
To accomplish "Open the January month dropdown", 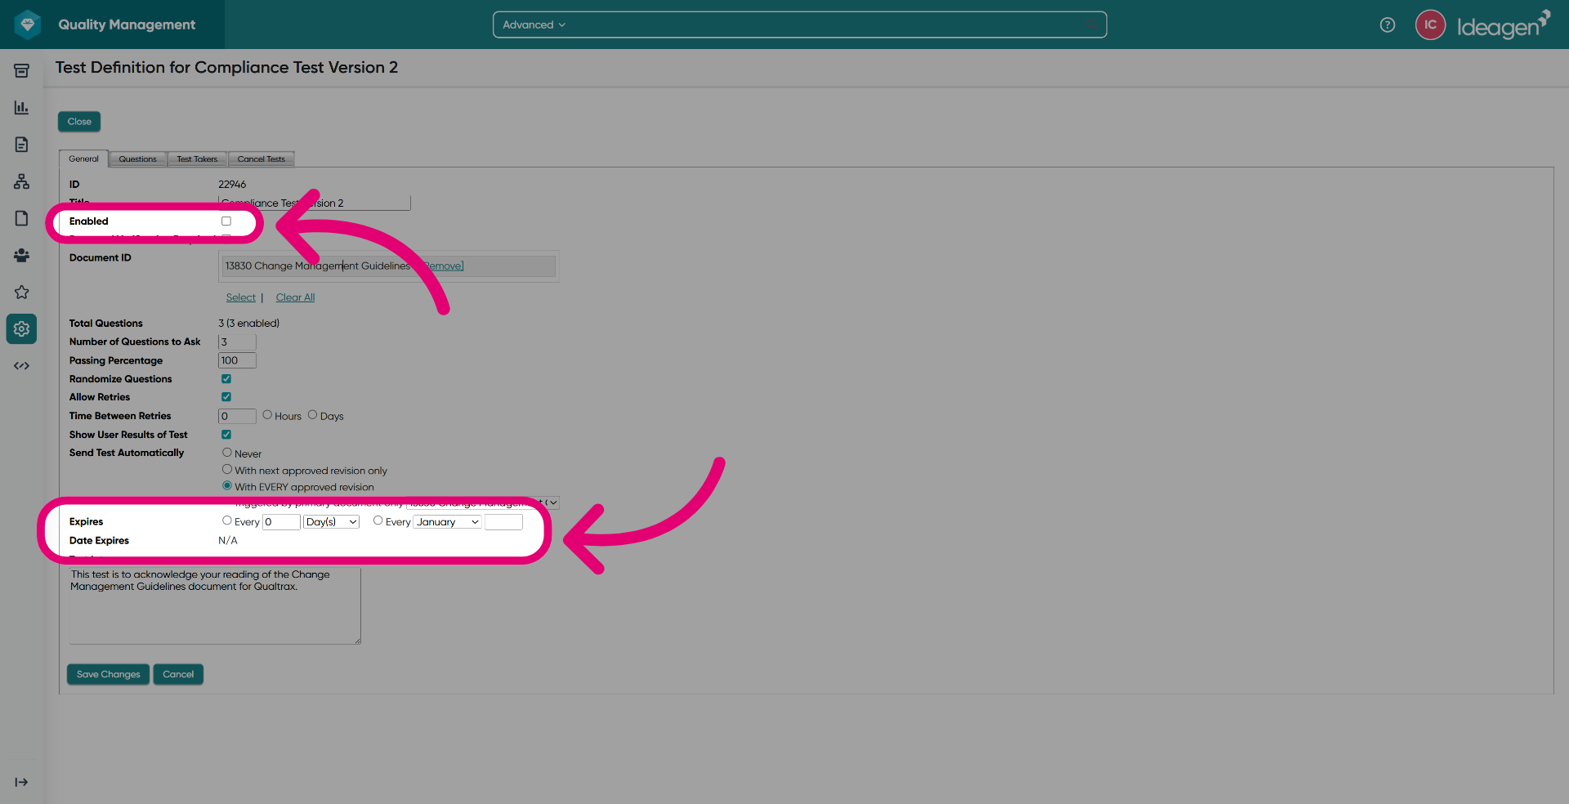I will click(x=448, y=522).
